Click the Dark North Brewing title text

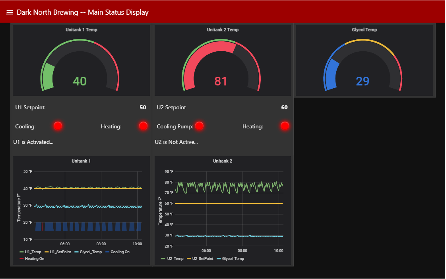[x=83, y=12]
